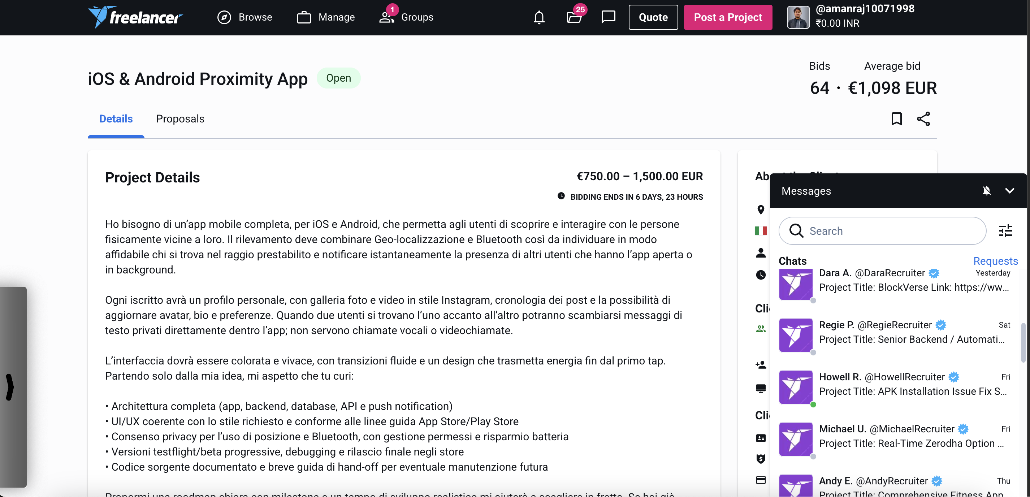
Task: Select the Browse compass icon
Action: click(x=224, y=17)
